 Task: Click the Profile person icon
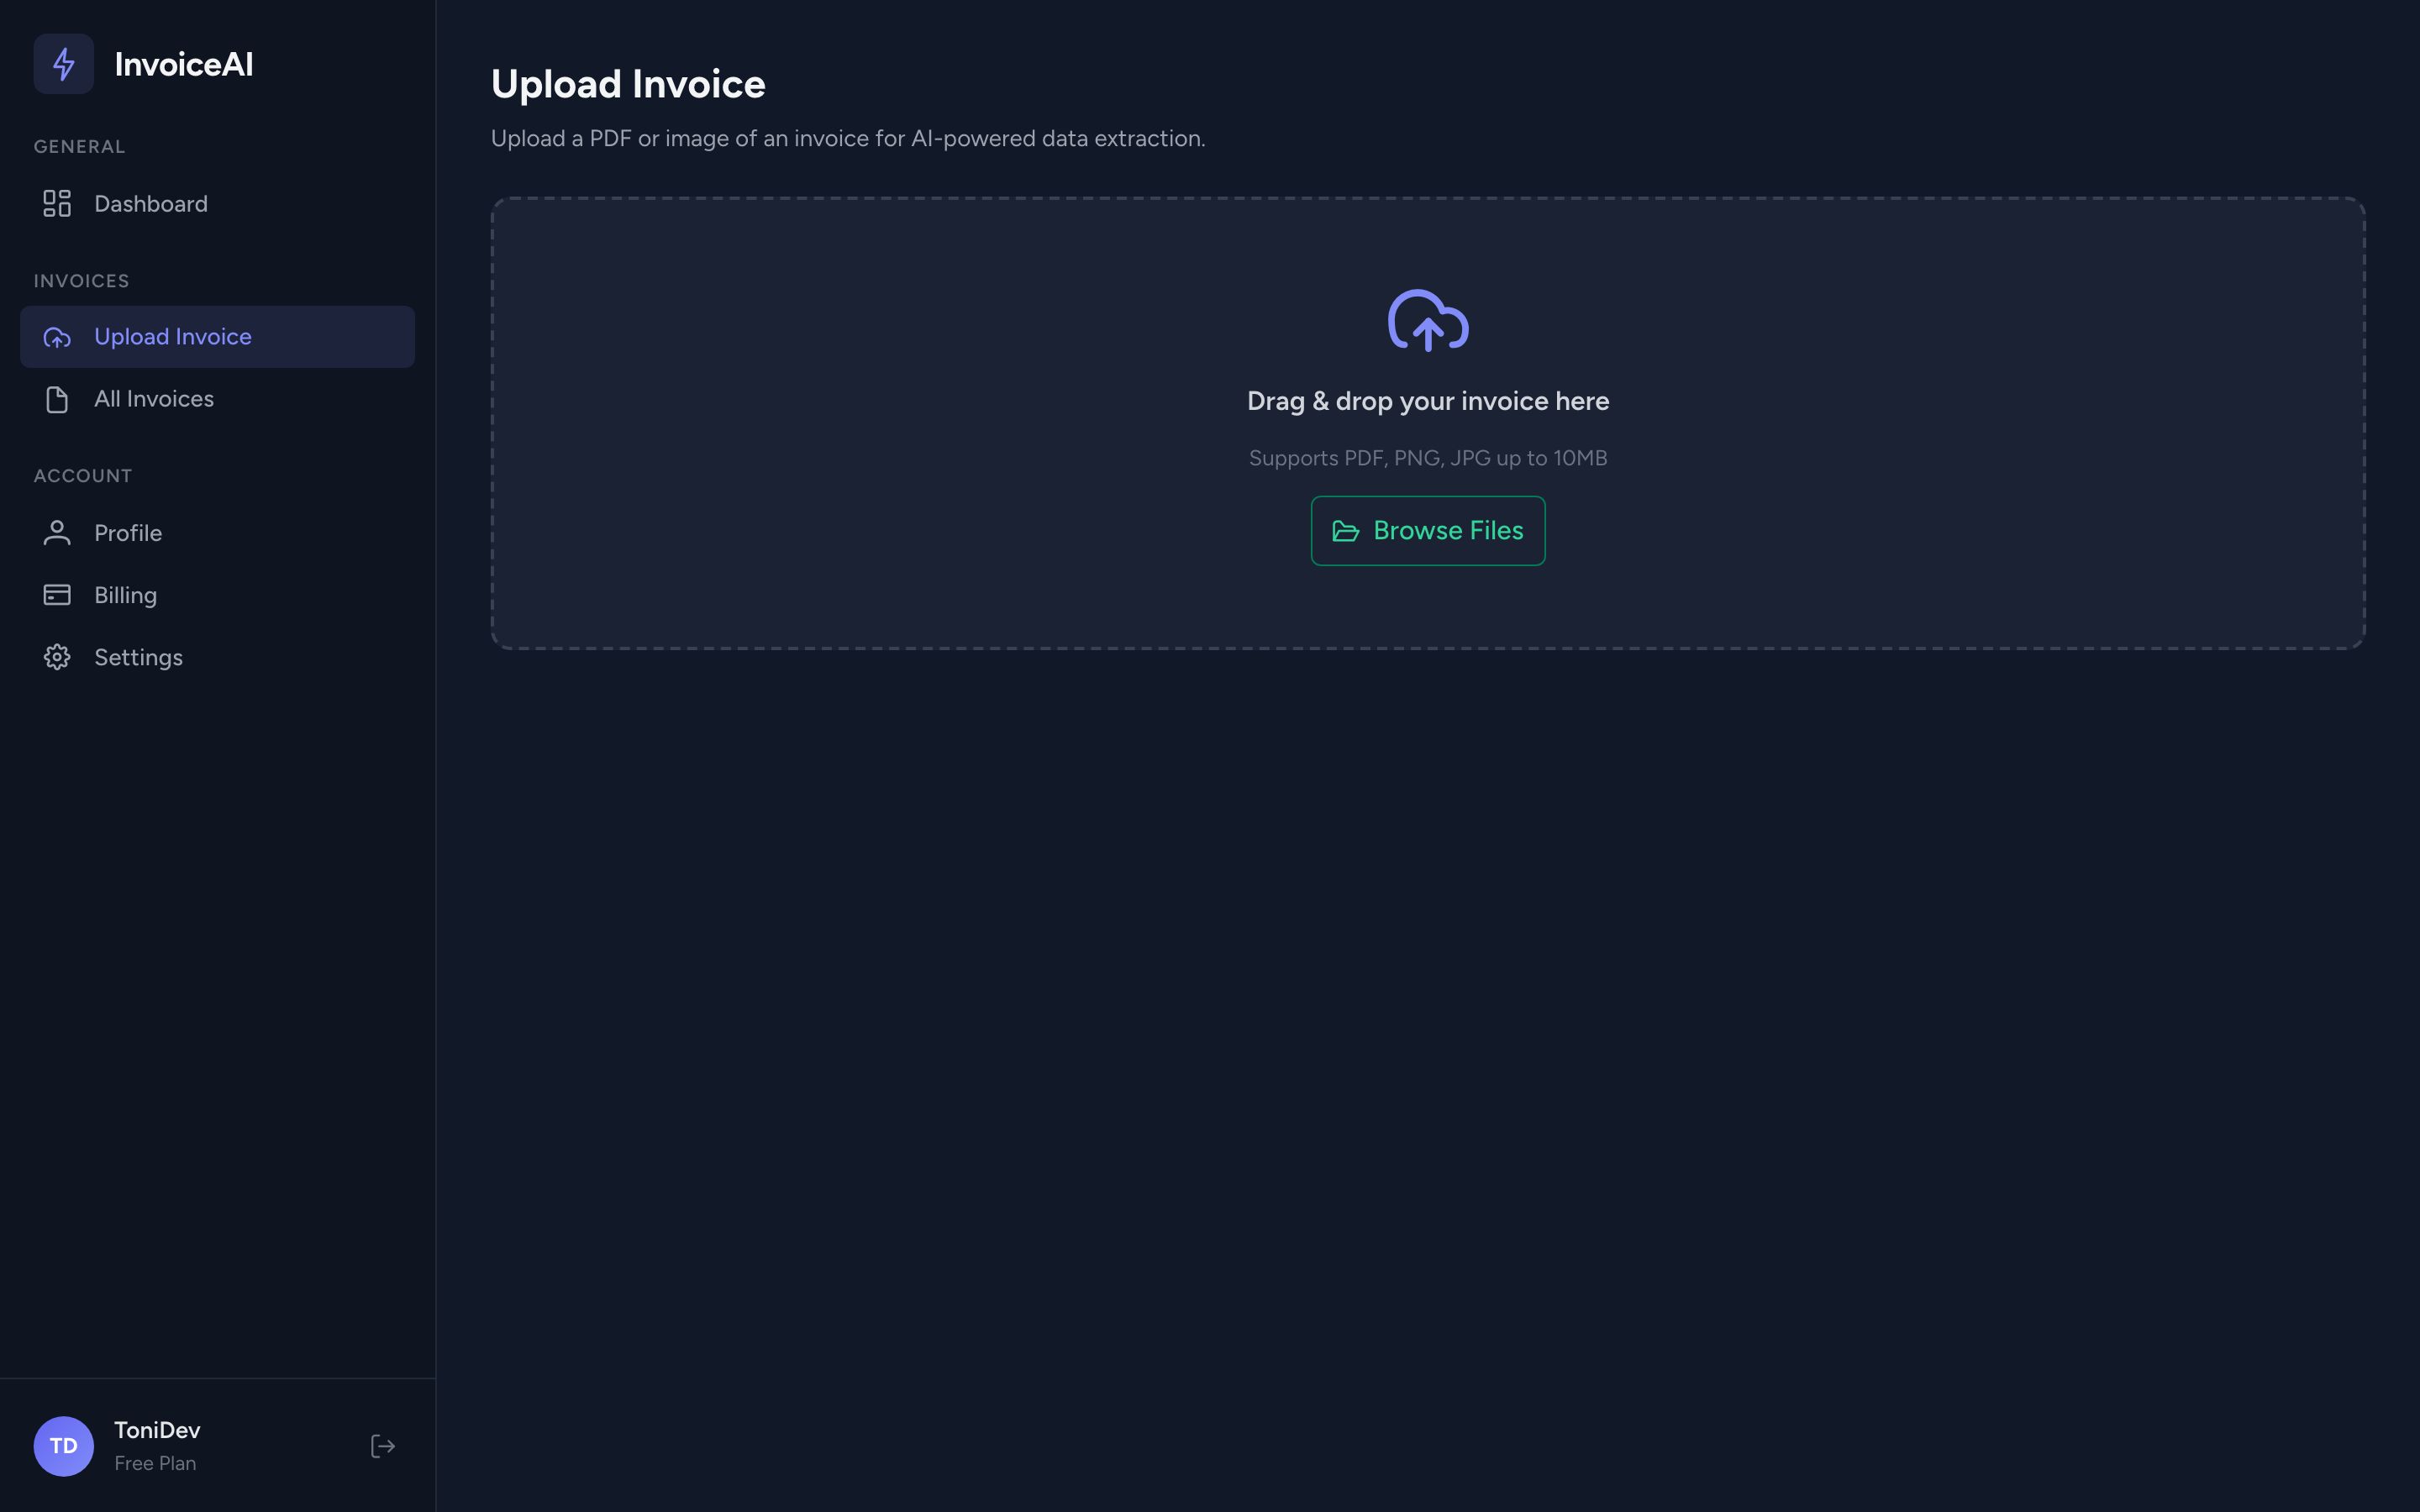coord(57,533)
